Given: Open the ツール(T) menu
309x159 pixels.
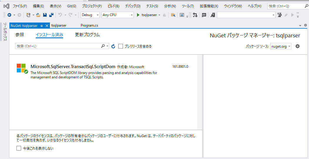Looking at the screenshot, I should coord(188,6).
